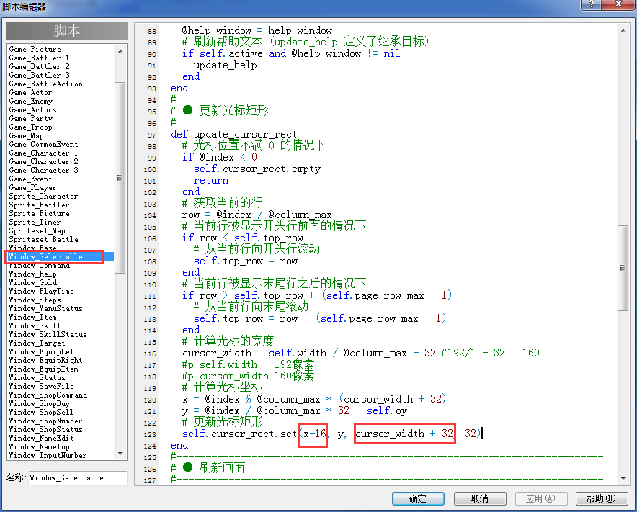This screenshot has height=512, width=637.
Task: Click the title bar question mark help icon
Action: coord(591,4)
